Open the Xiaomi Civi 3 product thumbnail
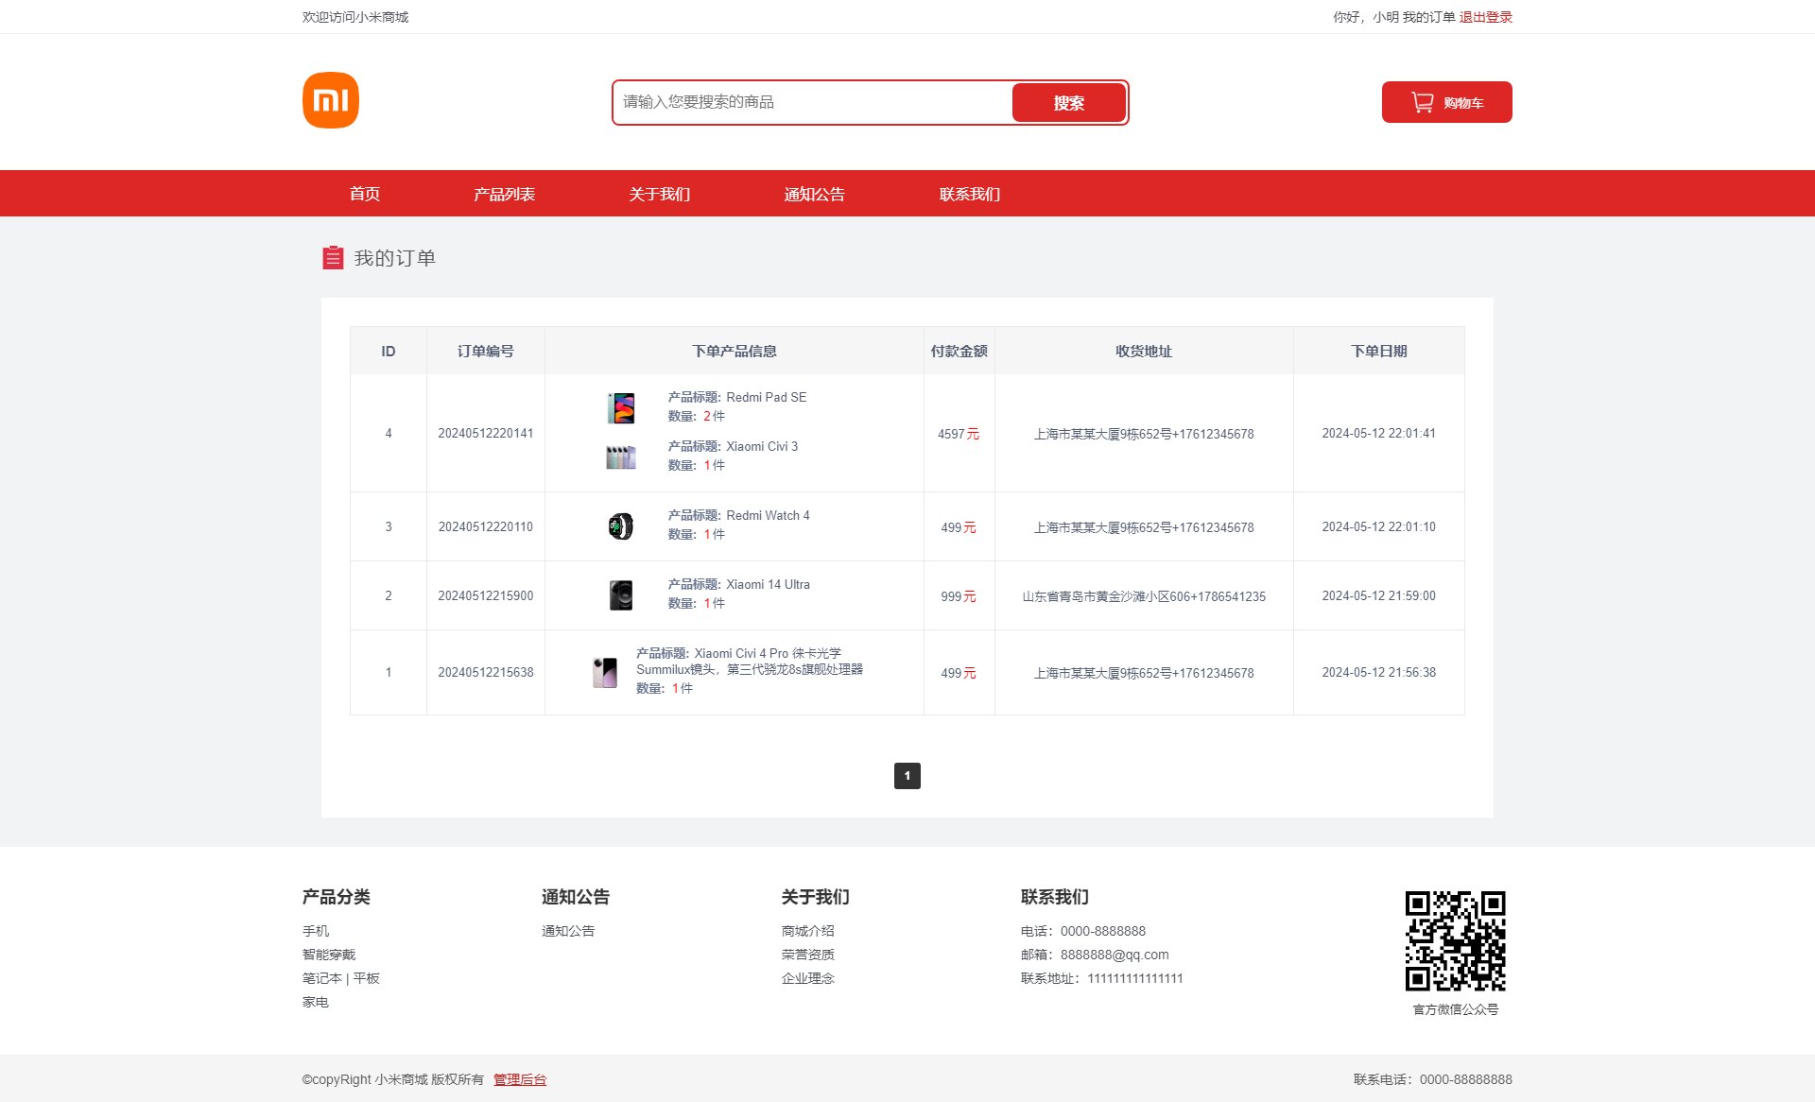The height and width of the screenshot is (1102, 1815). point(621,456)
